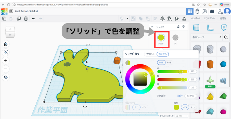Open the workplane tool in shapes panel
The image size is (231, 121).
196,28
